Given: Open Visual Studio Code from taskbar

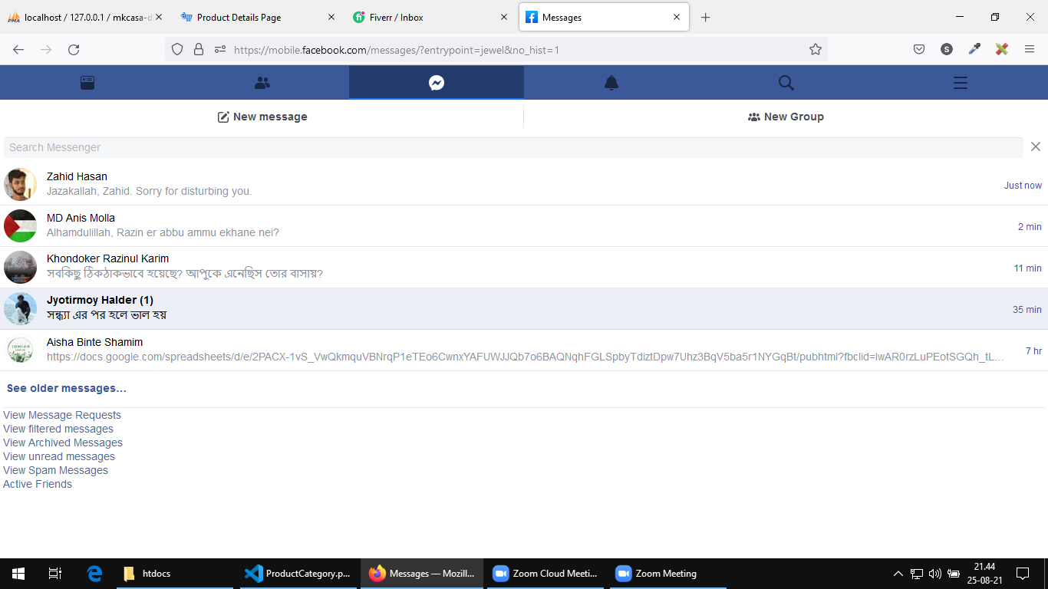Looking at the screenshot, I should point(298,574).
